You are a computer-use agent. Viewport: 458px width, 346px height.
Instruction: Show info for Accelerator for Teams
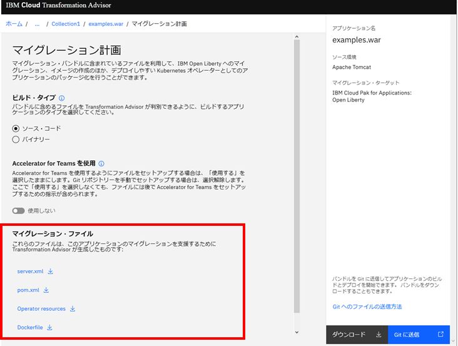[101, 163]
